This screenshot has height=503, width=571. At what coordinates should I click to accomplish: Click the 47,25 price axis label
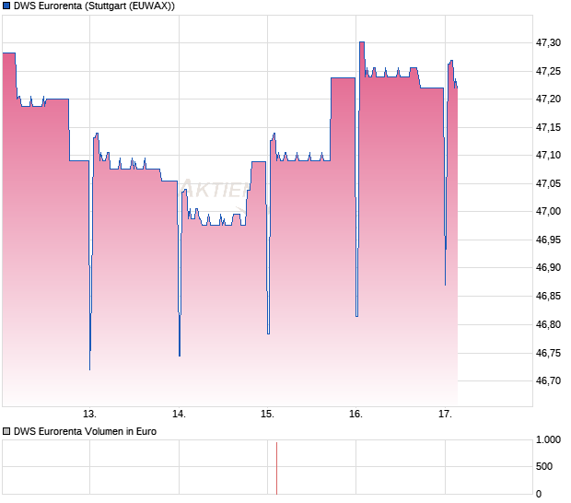[x=548, y=71]
